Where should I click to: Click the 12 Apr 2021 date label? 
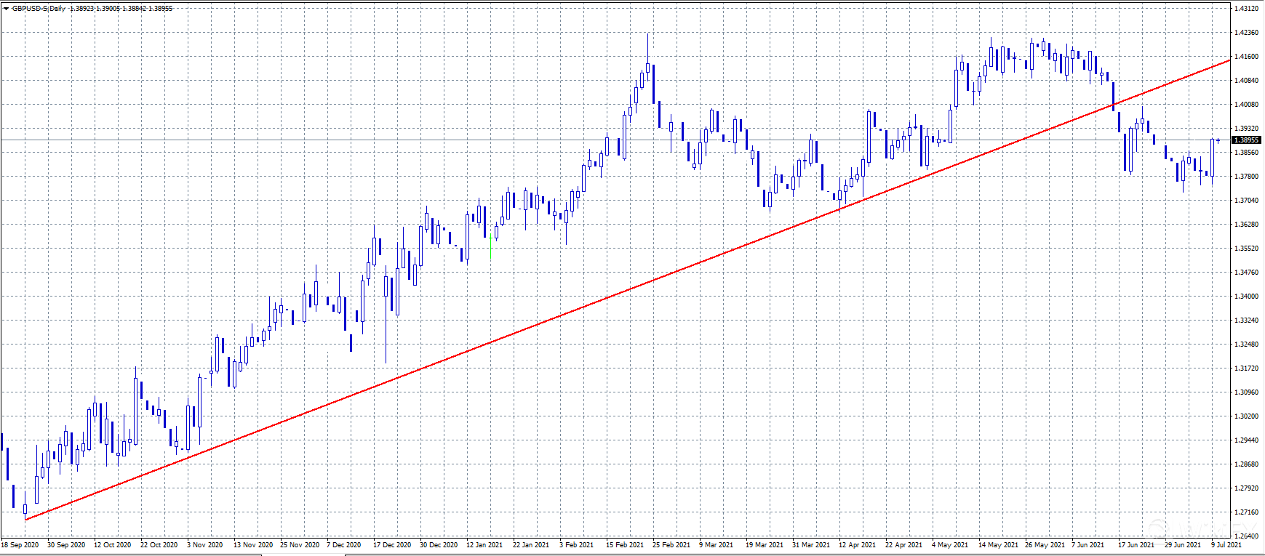857,544
